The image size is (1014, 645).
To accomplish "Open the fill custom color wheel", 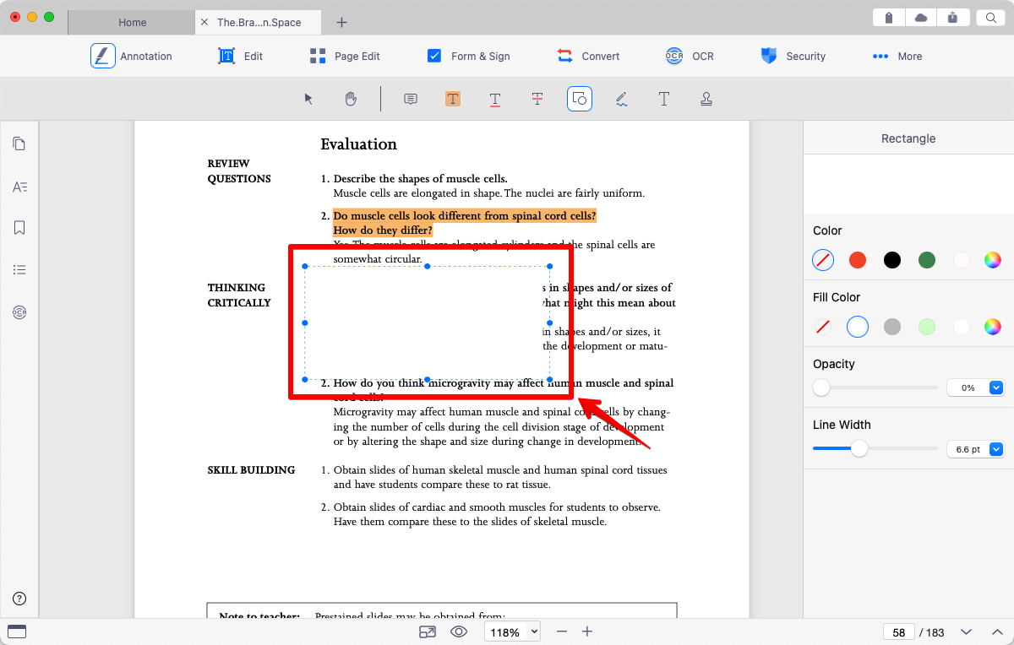I will point(993,327).
